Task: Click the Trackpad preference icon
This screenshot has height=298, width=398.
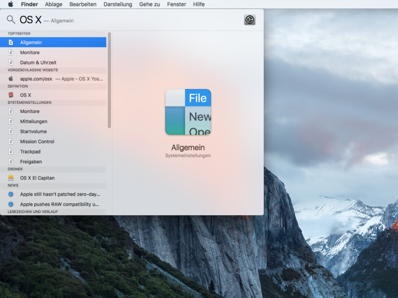Action: 11,152
